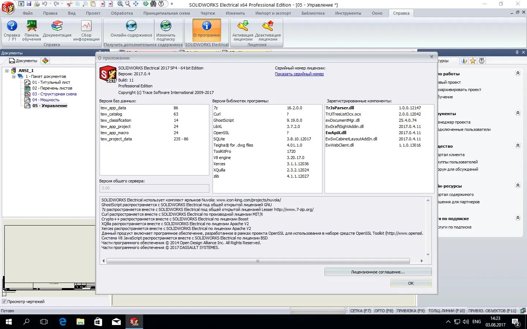Open Справка / F1 help icon
Viewport: 527px width, 329px height.
coord(12,31)
